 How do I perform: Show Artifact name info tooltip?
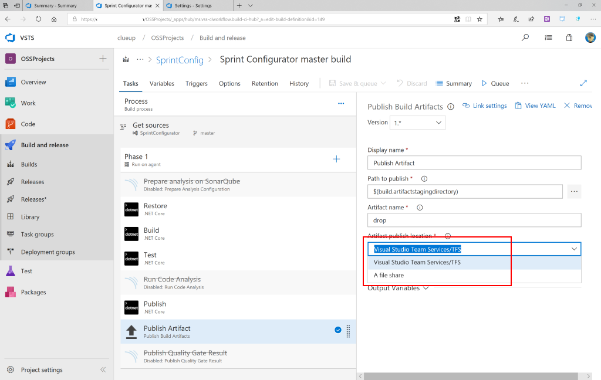pyautogui.click(x=420, y=208)
